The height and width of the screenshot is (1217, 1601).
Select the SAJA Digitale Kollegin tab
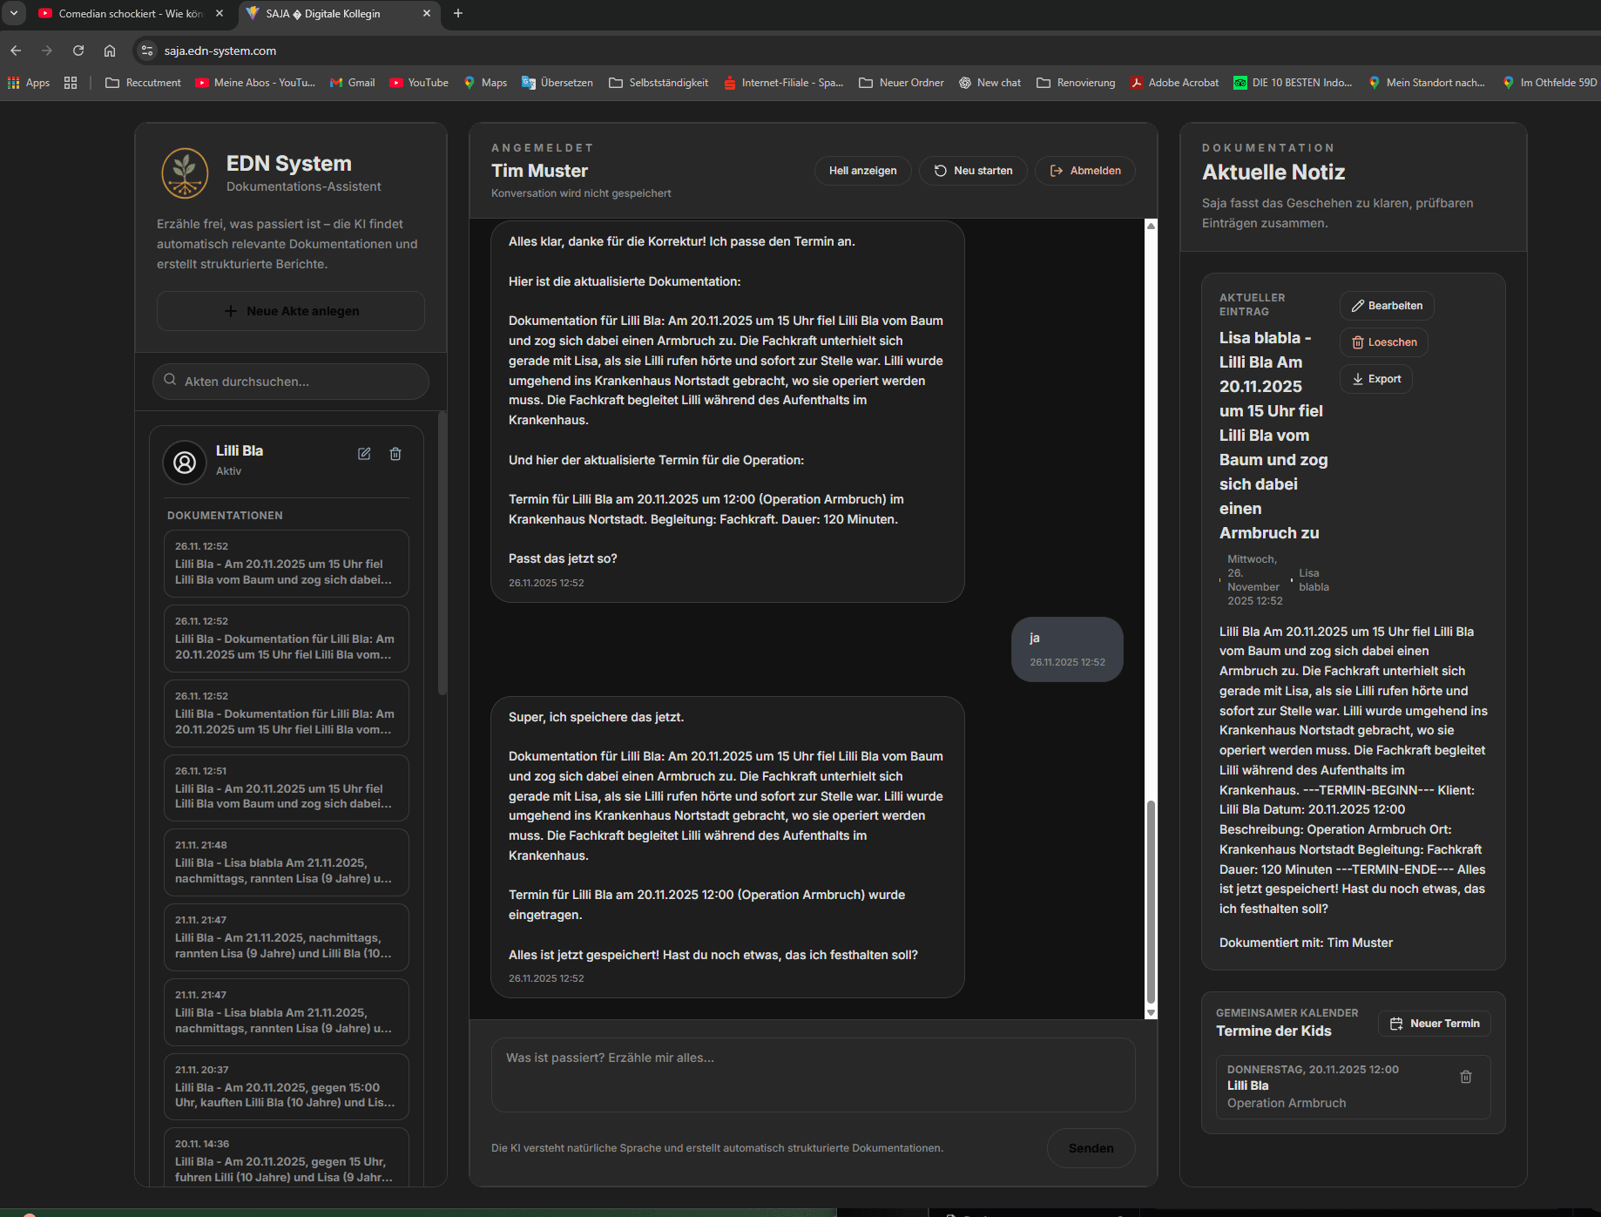coord(322,14)
